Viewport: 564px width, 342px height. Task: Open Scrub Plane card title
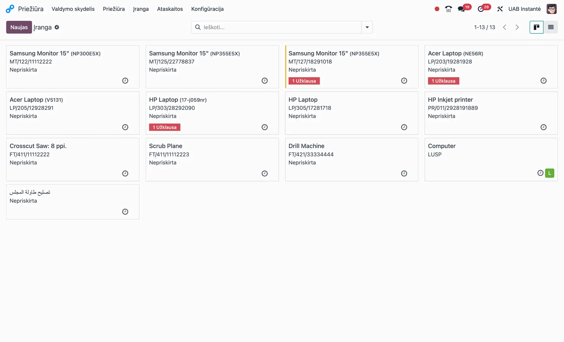click(165, 146)
